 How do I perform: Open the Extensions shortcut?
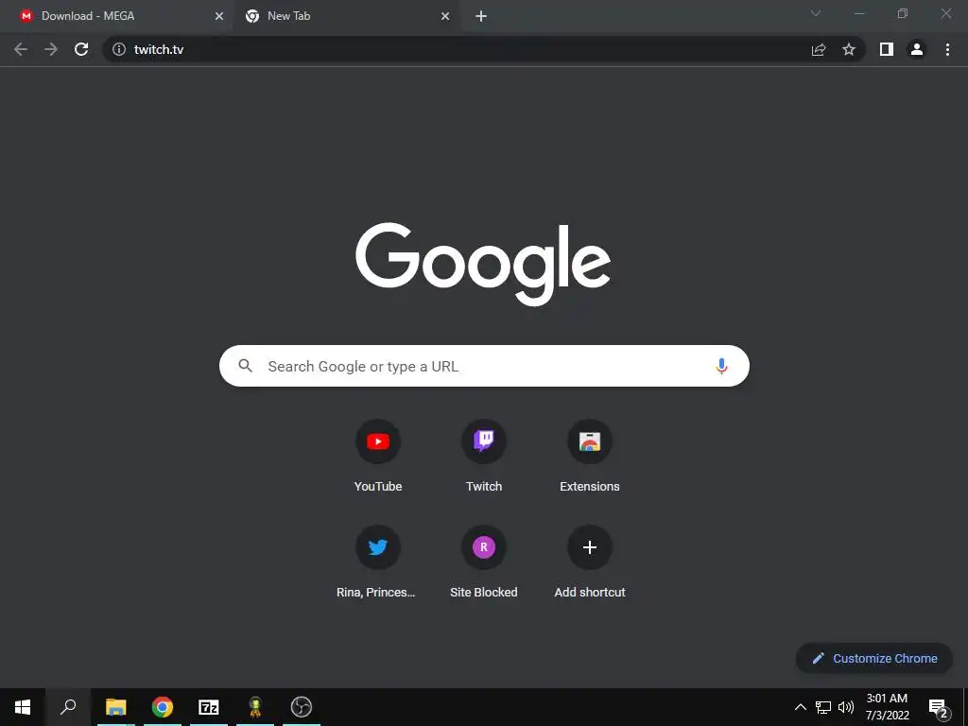click(590, 457)
